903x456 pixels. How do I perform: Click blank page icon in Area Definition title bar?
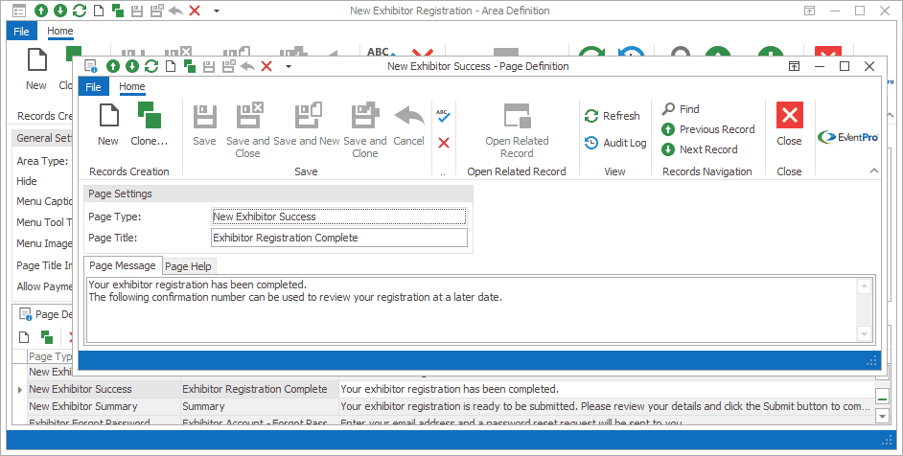(99, 11)
